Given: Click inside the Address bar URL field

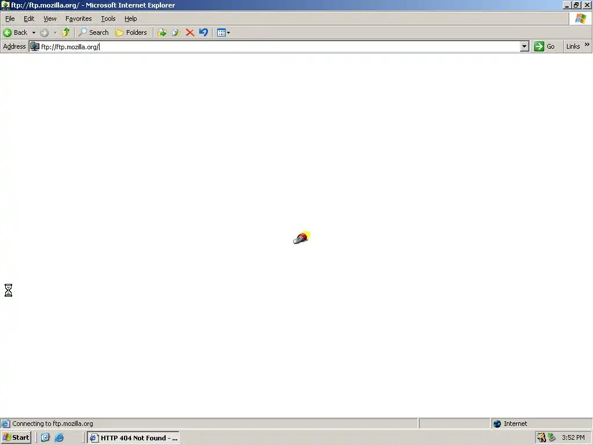Looking at the screenshot, I should coord(280,46).
